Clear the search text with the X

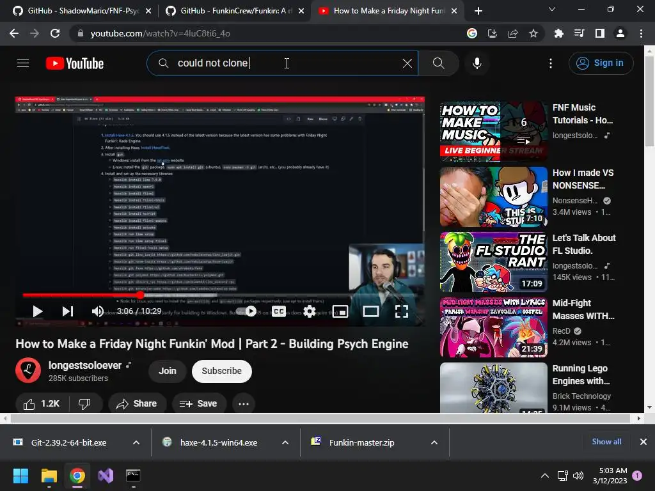point(407,63)
